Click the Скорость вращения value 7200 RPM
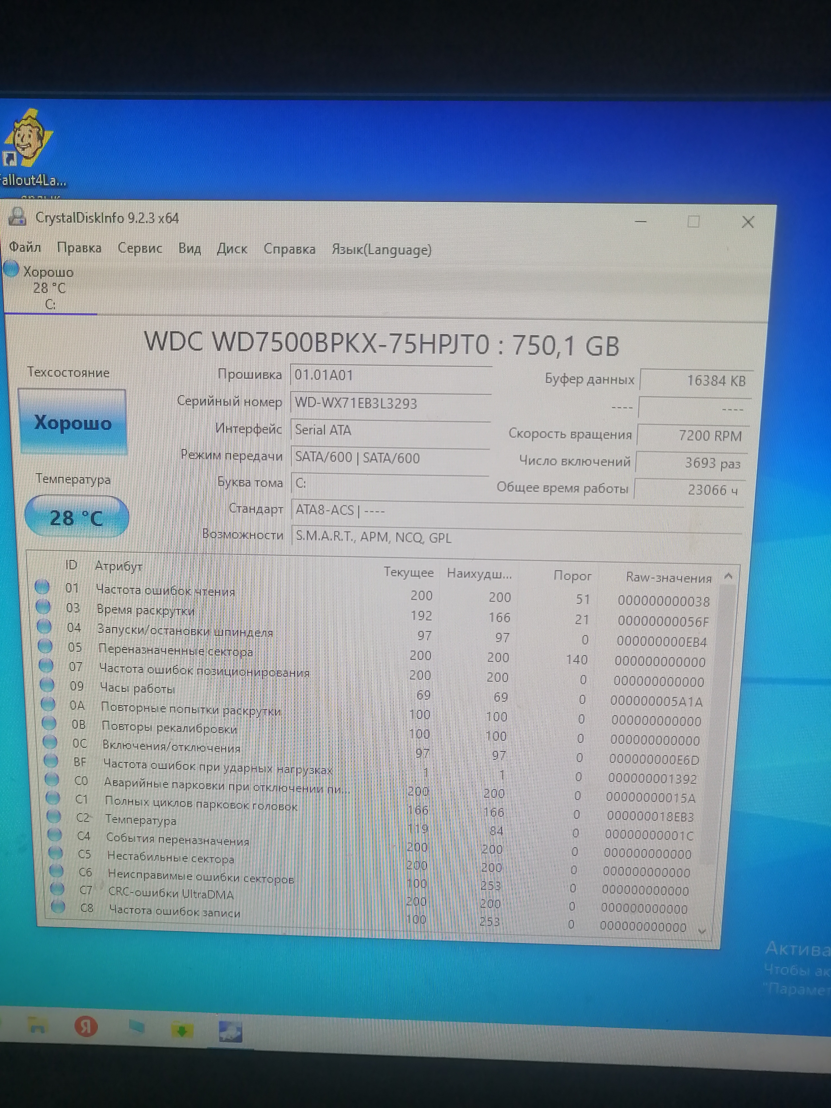Image resolution: width=831 pixels, height=1108 pixels. (x=693, y=436)
